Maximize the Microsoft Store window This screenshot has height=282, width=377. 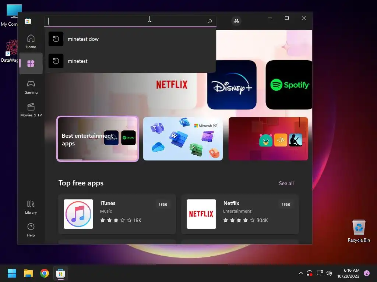[x=286, y=18]
